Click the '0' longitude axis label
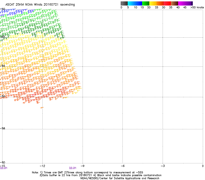Image resolution: width=205 pixels, height=180 pixels. point(203,166)
